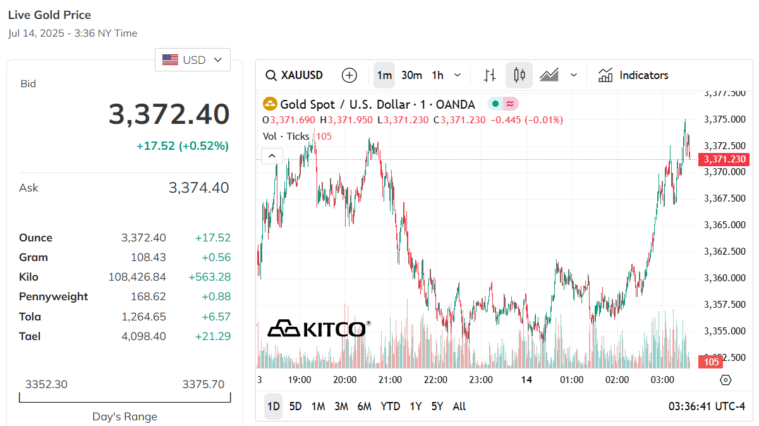Click the Pennyweight change +0.88
Image resolution: width=759 pixels, height=426 pixels.
pyautogui.click(x=216, y=296)
